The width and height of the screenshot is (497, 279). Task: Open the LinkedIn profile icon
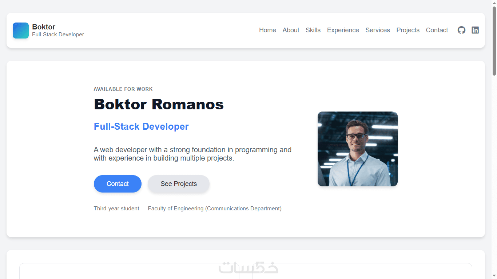475,30
